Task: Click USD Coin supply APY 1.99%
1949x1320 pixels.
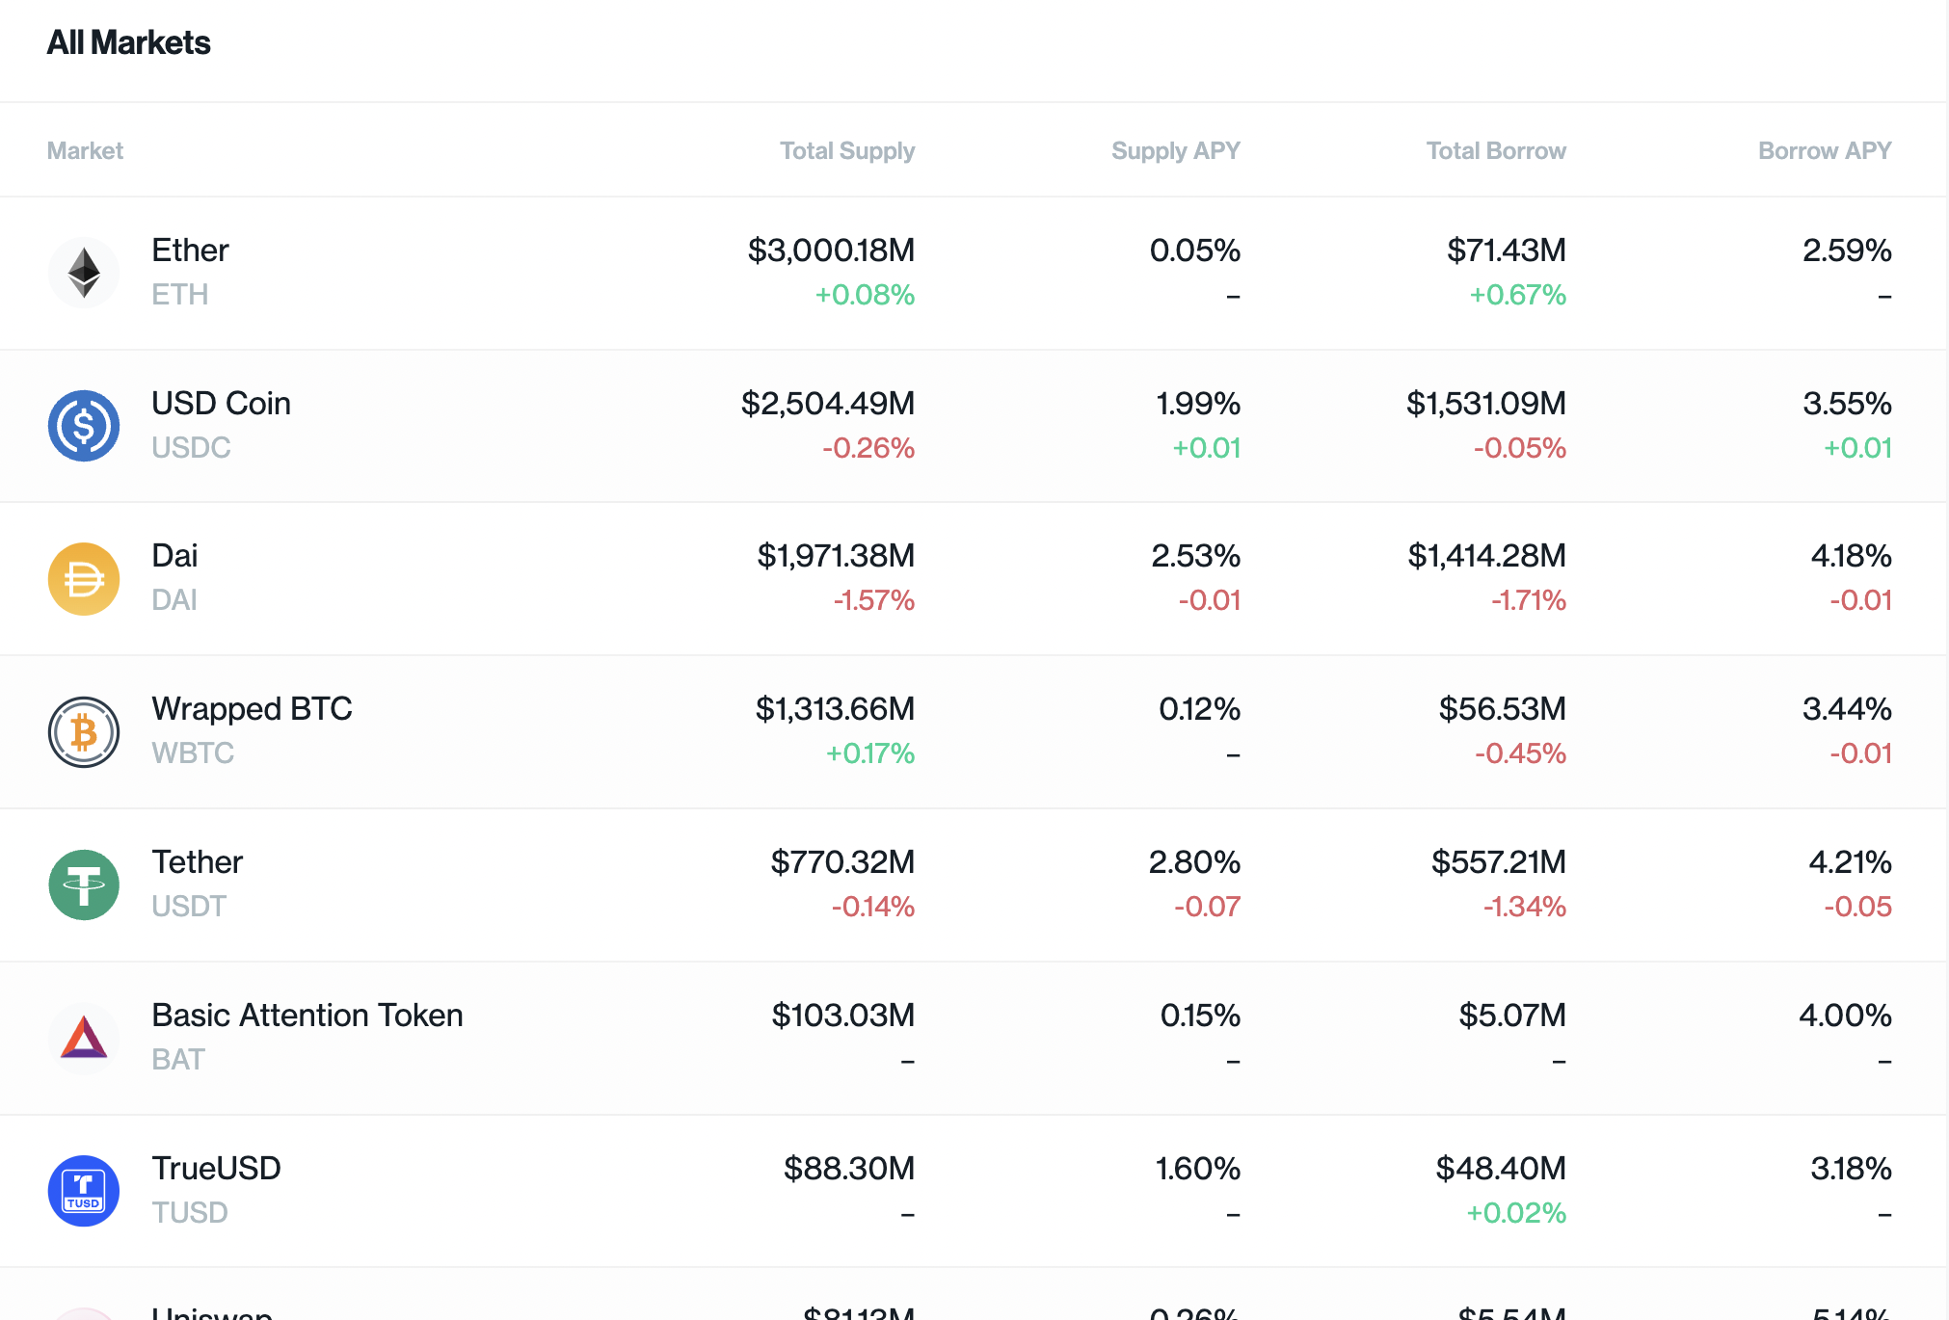Action: pos(1198,404)
